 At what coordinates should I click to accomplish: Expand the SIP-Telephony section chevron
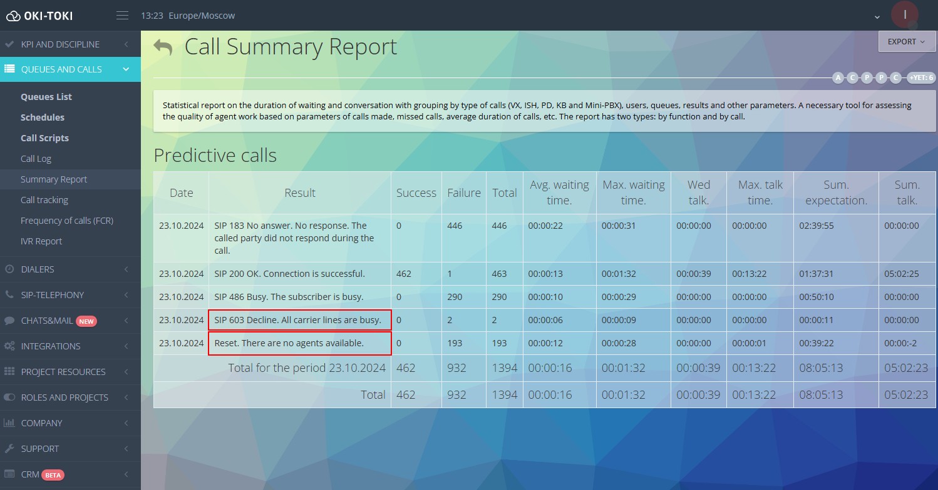coord(126,295)
